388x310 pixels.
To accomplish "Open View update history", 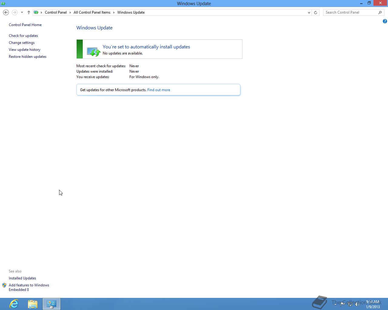I will pos(25,50).
